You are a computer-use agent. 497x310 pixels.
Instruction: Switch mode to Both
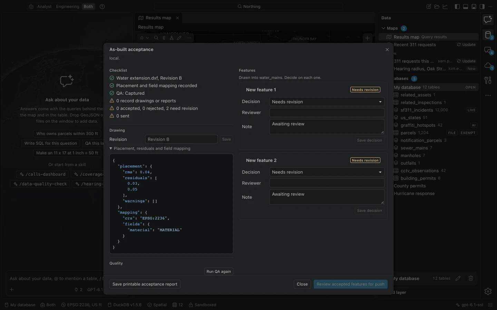coord(88,7)
